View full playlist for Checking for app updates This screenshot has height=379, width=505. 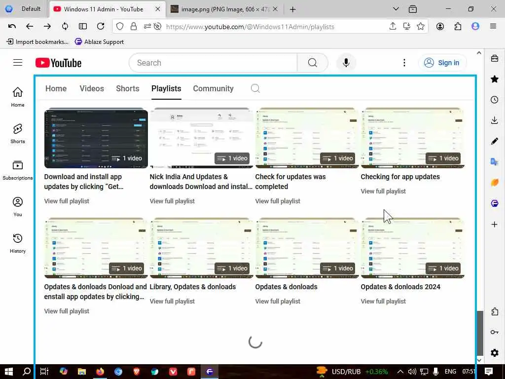(x=383, y=191)
